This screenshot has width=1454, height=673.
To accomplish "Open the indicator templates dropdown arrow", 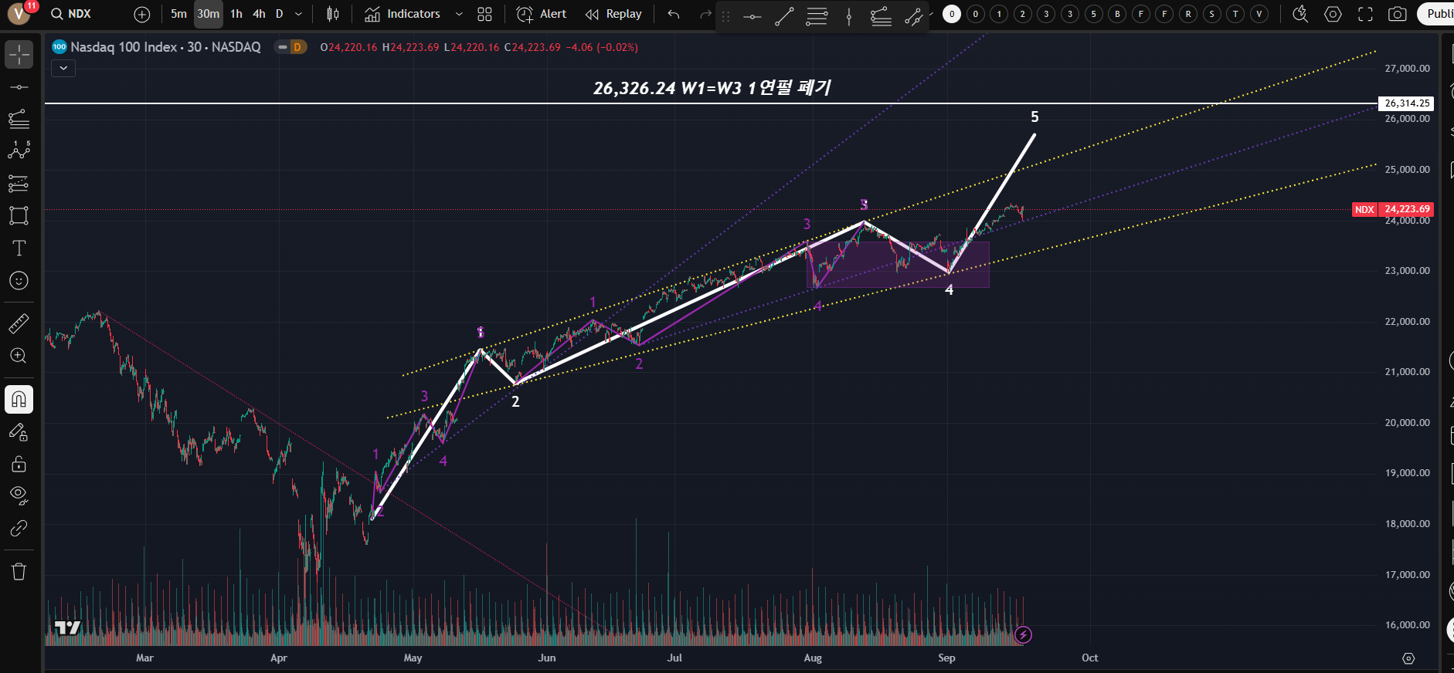I will (x=459, y=14).
